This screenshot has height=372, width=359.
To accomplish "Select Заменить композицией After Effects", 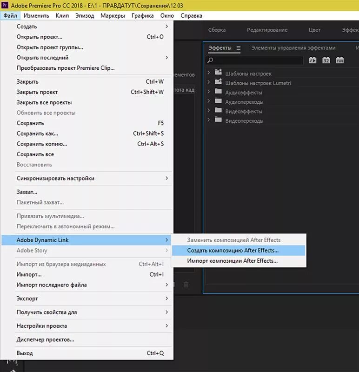I will (239, 240).
